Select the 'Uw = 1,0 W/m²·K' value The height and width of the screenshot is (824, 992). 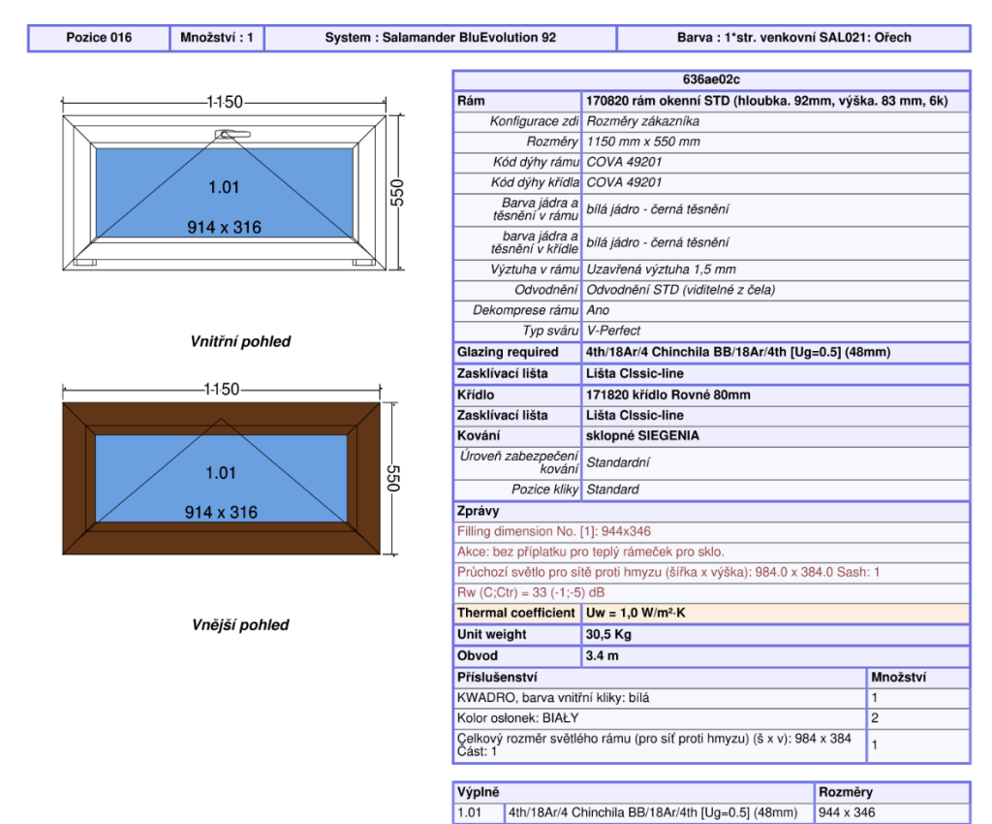pyautogui.click(x=635, y=613)
